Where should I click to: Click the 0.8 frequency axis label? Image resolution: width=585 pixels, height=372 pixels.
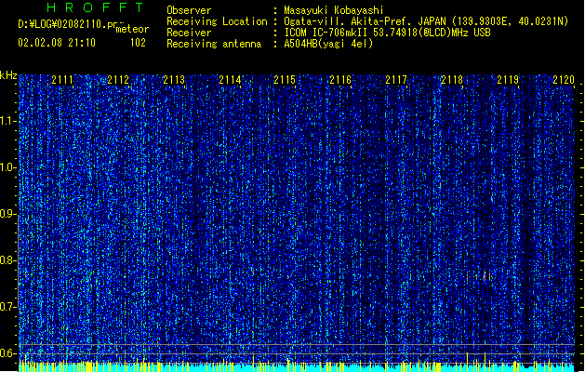(7, 260)
